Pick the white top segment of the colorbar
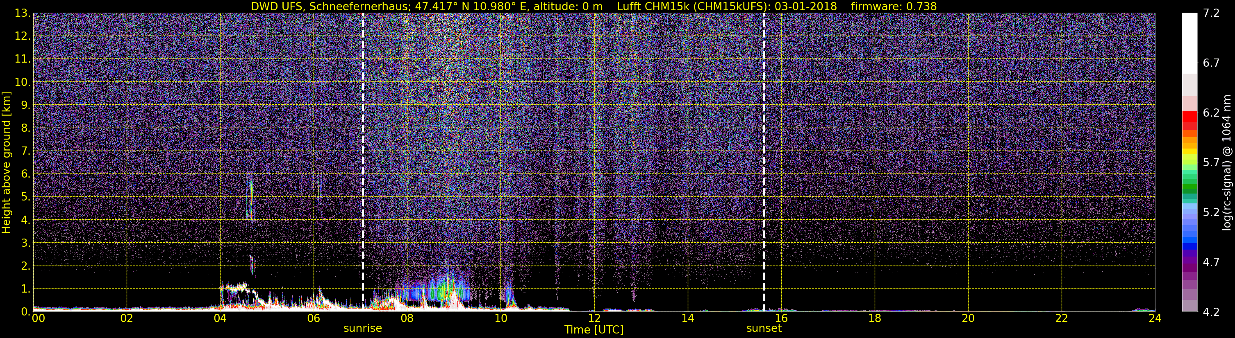The width and height of the screenshot is (1235, 338). point(1190,43)
